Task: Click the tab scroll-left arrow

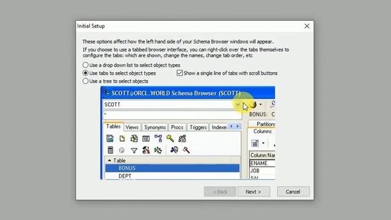Action: (x=231, y=127)
